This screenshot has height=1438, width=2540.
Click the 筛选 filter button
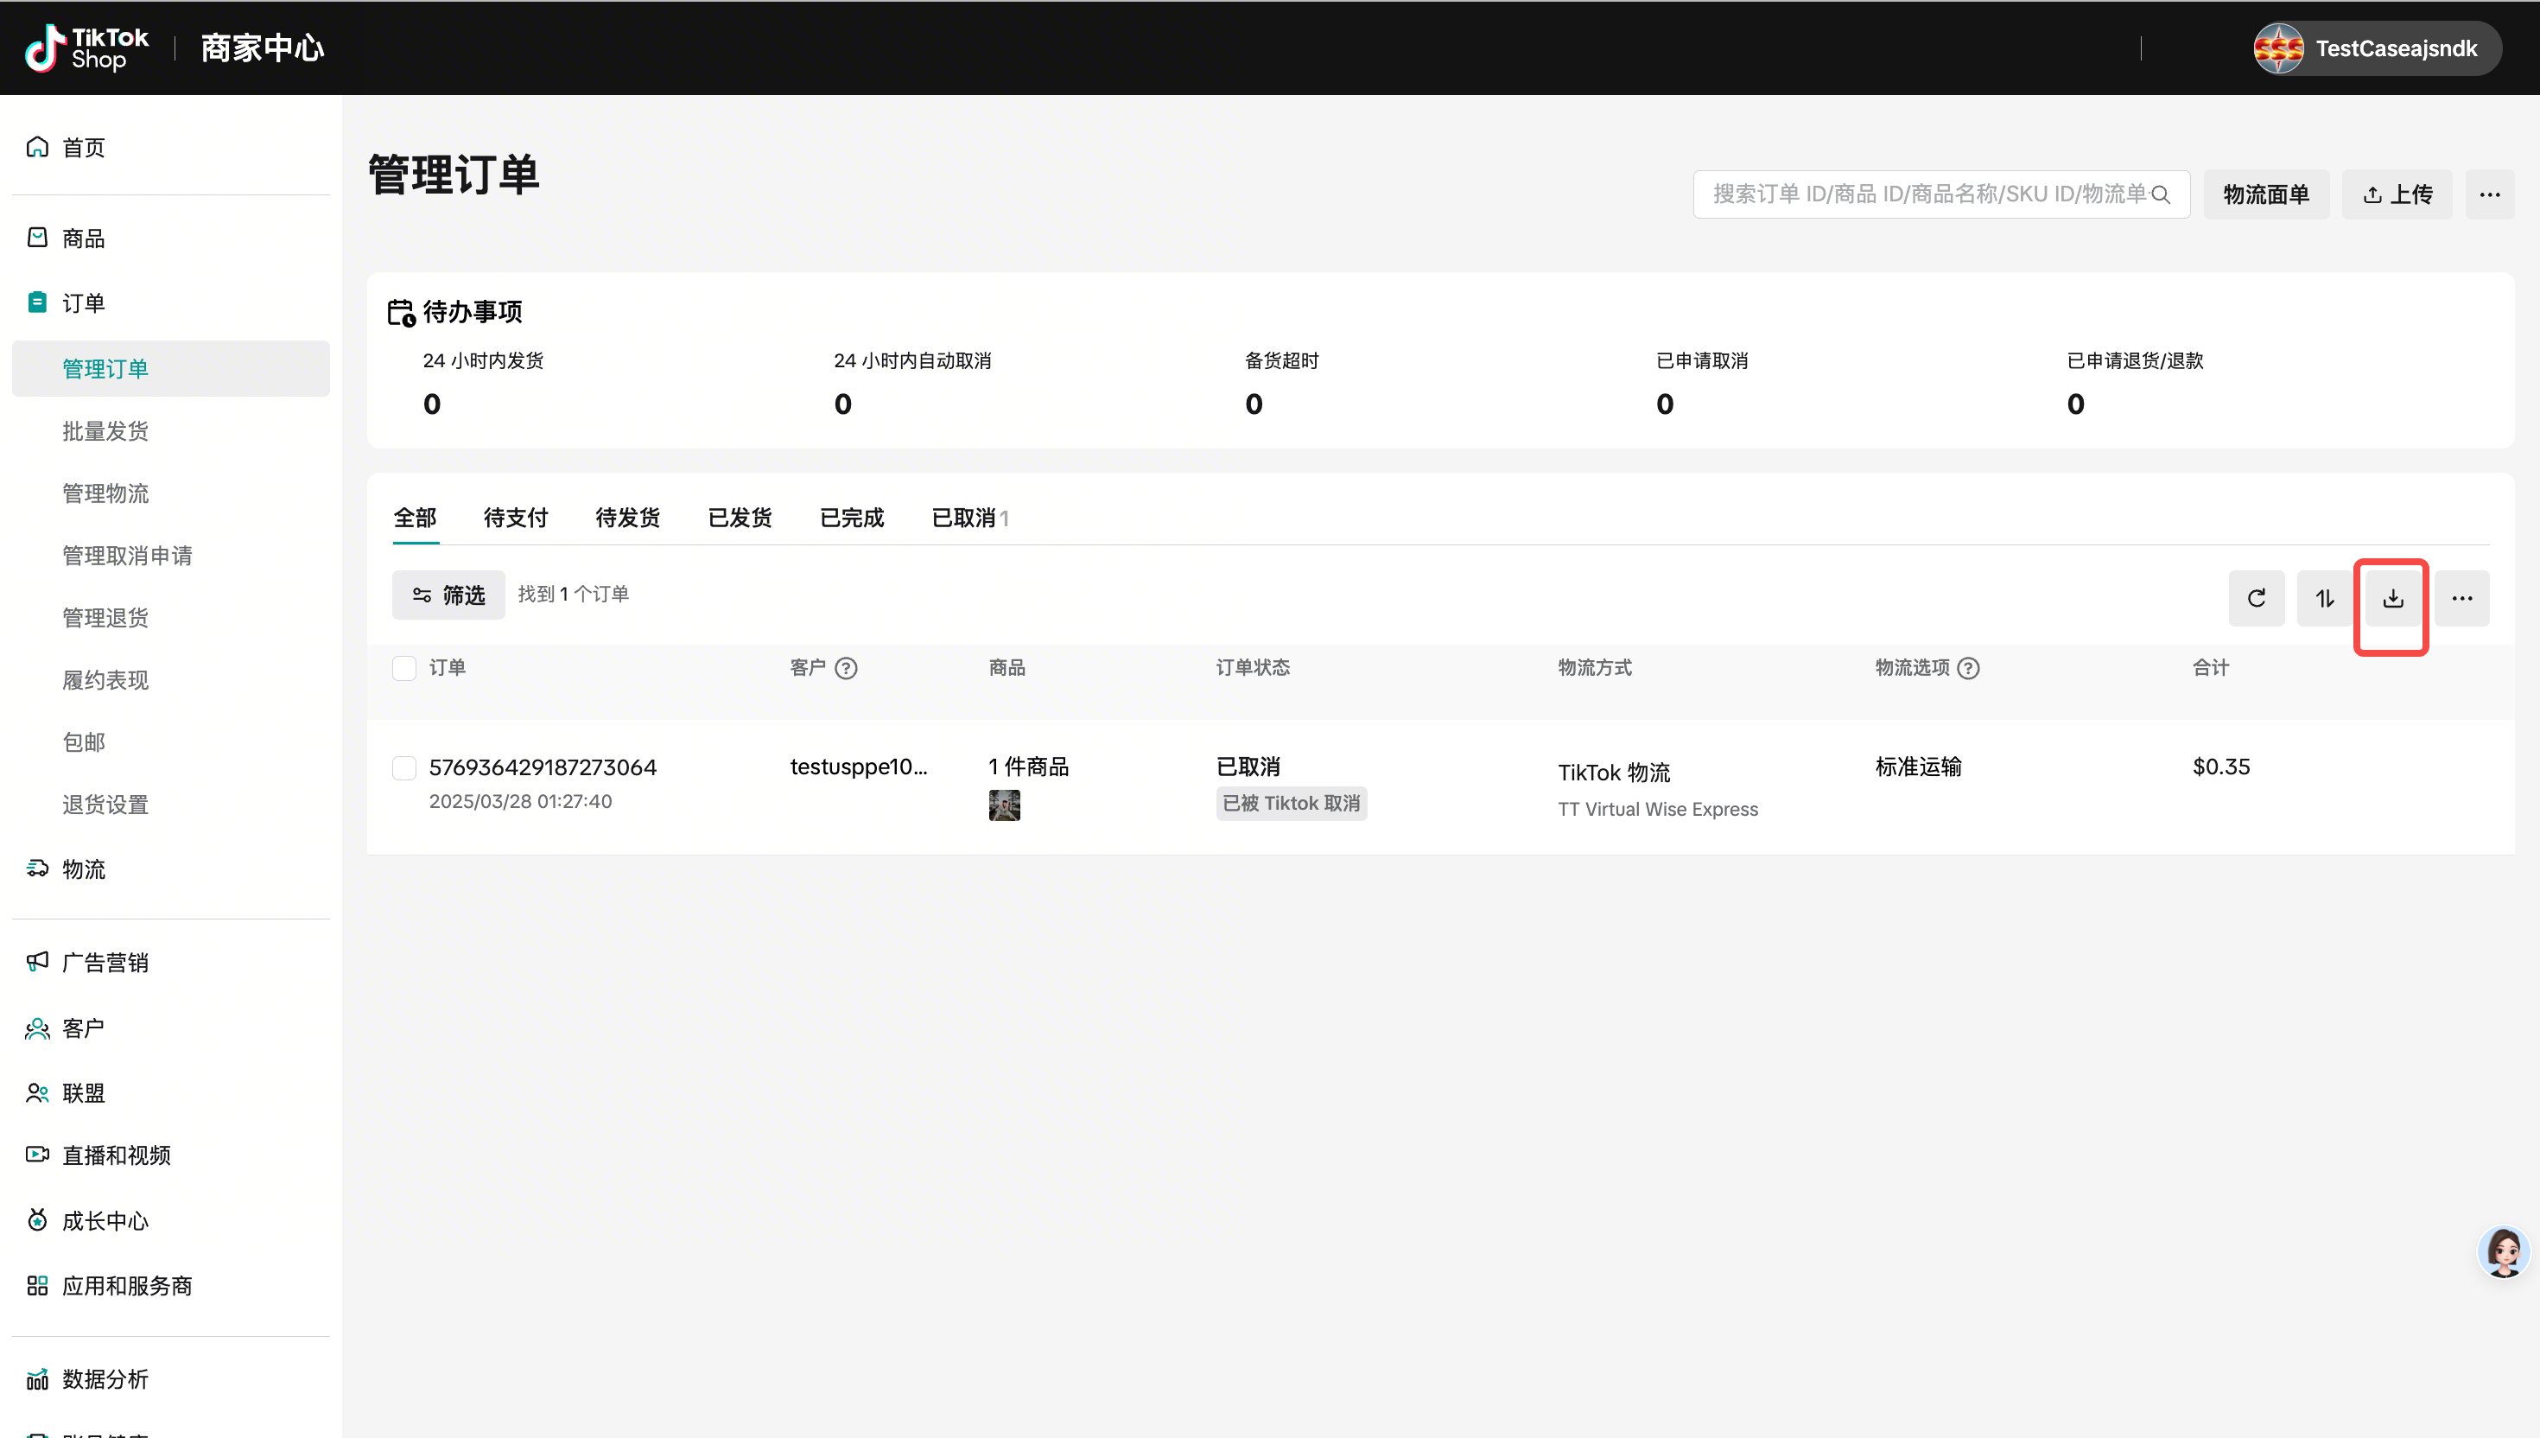[448, 595]
